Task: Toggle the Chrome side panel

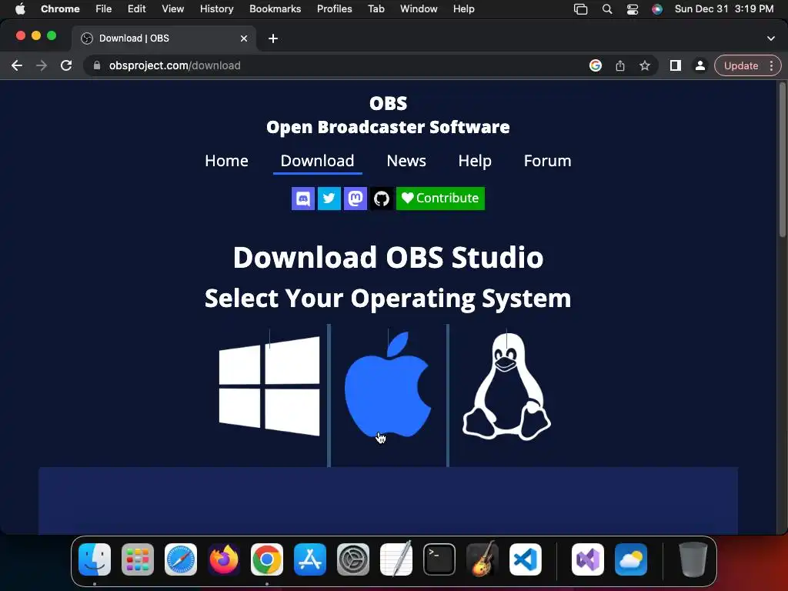Action: click(x=676, y=66)
